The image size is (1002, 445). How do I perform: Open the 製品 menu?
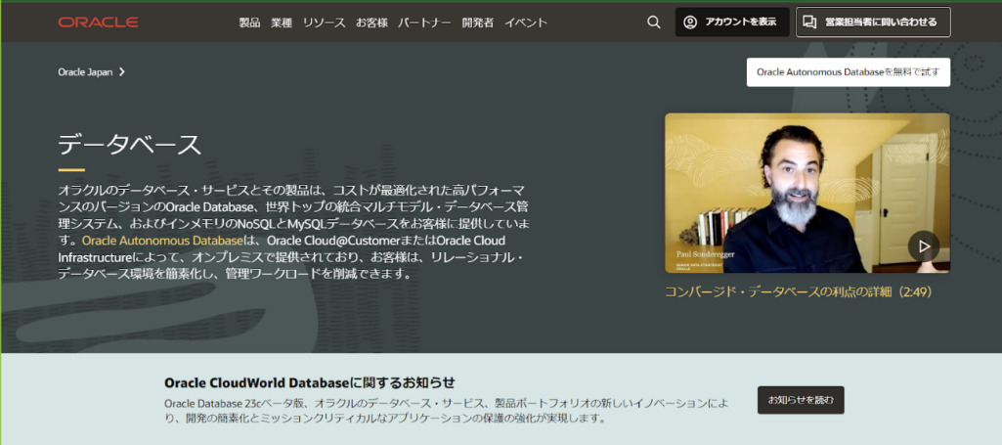249,22
